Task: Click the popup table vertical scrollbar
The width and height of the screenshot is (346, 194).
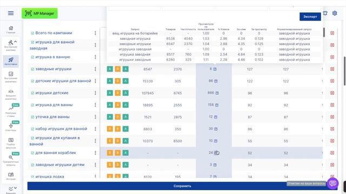Action: (324, 32)
